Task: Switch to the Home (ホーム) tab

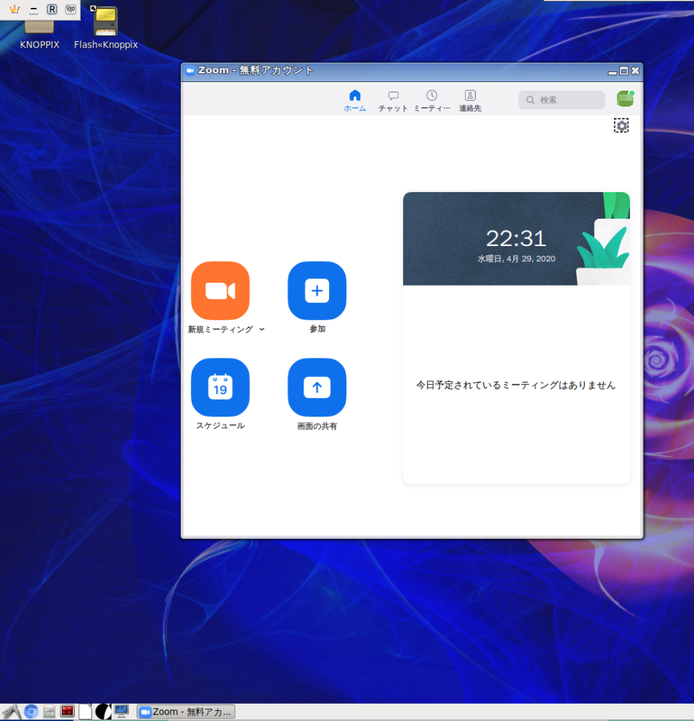Action: [355, 100]
